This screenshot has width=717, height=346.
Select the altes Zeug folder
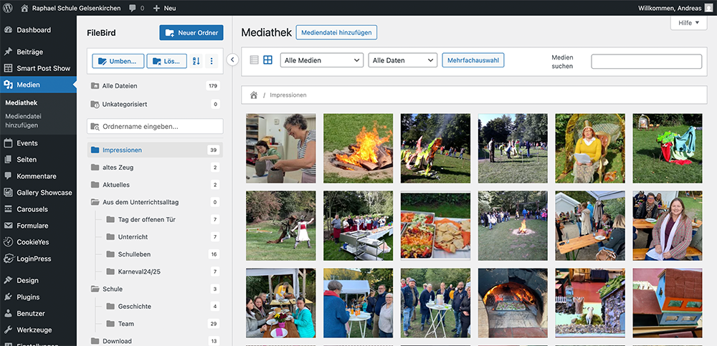tap(155, 168)
